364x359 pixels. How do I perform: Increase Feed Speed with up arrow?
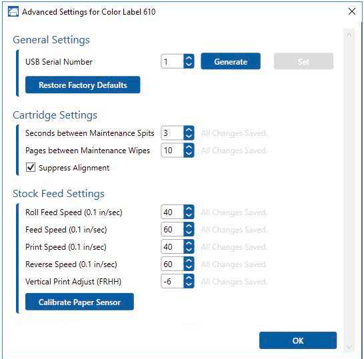[189, 226]
